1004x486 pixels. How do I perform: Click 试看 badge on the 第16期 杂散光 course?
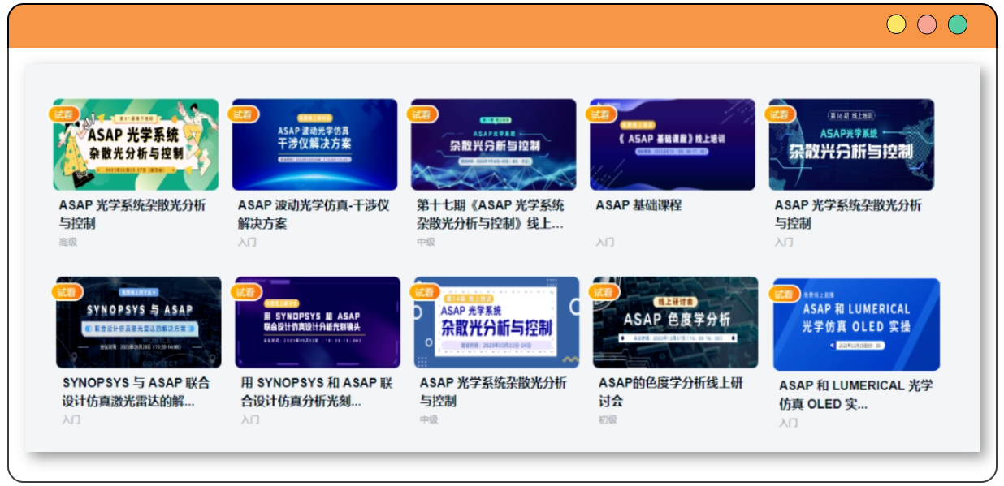tap(779, 114)
